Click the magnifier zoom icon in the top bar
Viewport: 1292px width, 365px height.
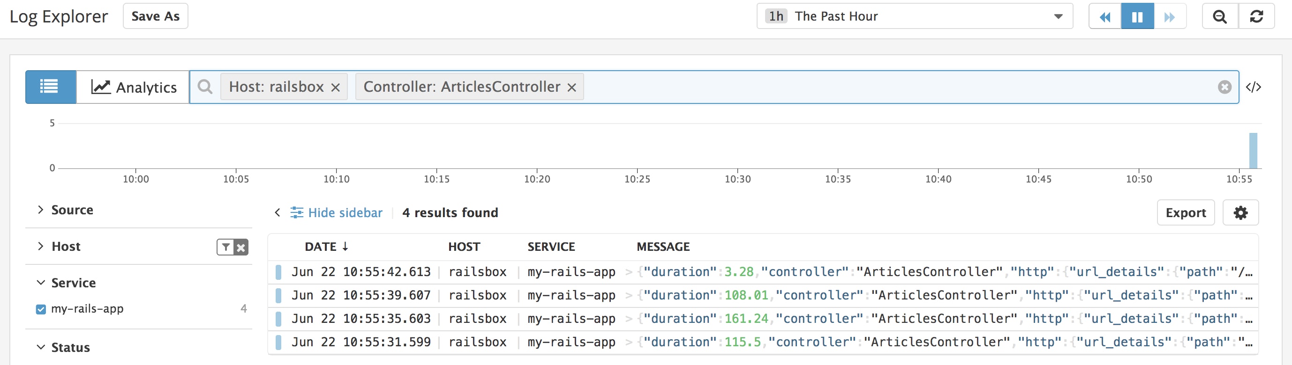click(1220, 16)
